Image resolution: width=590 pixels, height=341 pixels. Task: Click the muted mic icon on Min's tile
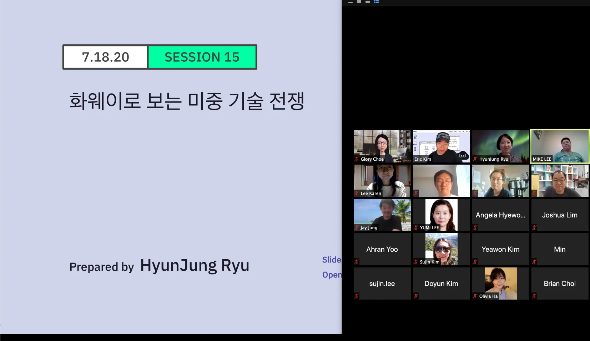534,262
